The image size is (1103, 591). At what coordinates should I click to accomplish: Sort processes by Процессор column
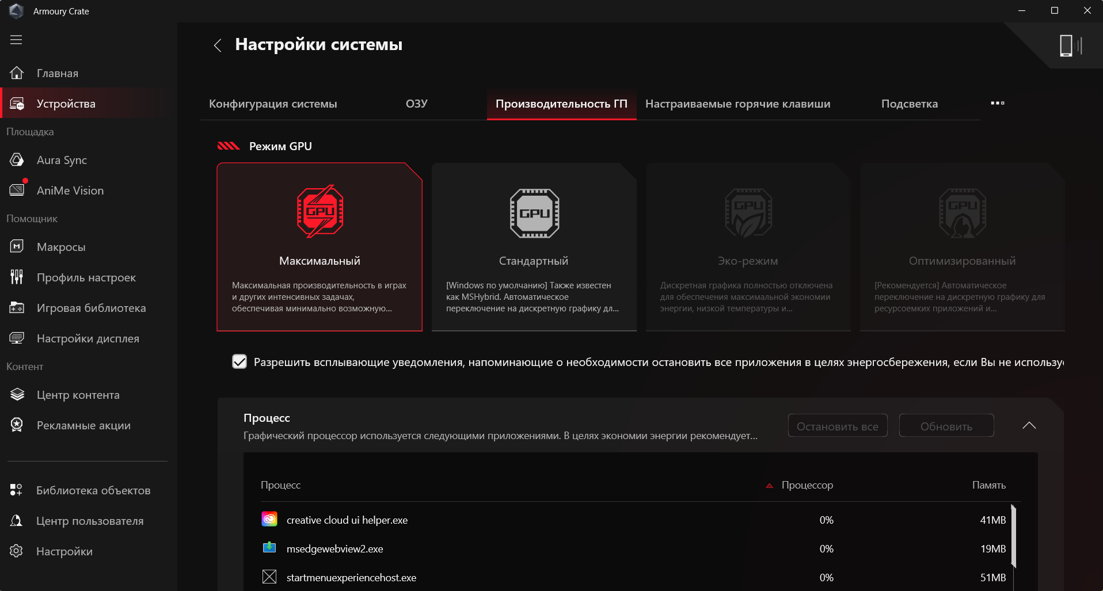pos(807,485)
